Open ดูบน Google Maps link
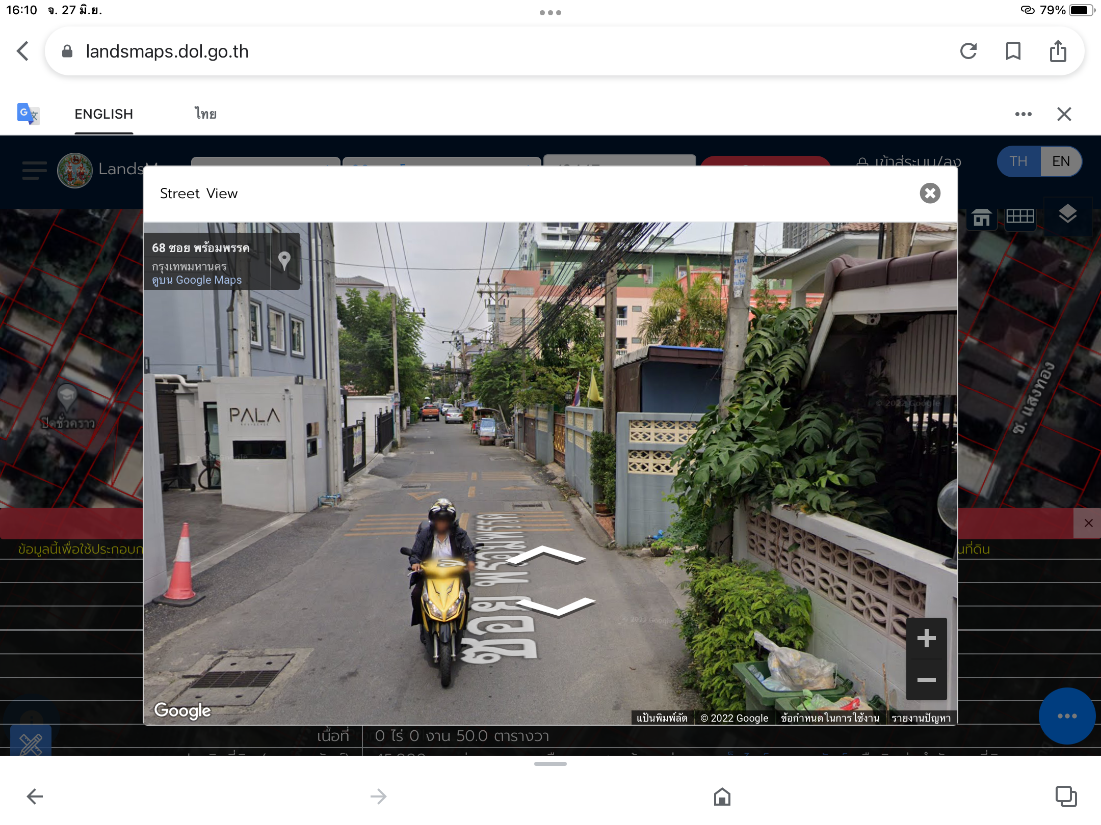The width and height of the screenshot is (1101, 825). point(197,280)
